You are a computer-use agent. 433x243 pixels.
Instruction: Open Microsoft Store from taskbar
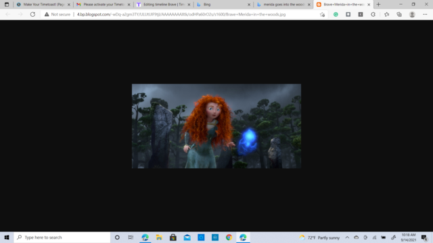173,237
